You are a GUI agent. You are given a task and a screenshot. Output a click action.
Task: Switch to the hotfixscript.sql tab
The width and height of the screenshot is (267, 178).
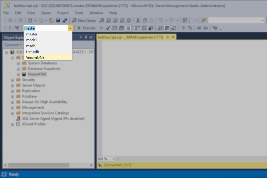130,37
